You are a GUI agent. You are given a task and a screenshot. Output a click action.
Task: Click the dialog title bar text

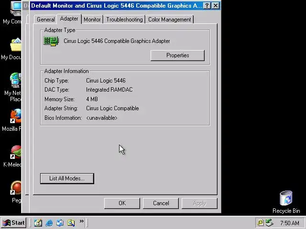[117, 5]
